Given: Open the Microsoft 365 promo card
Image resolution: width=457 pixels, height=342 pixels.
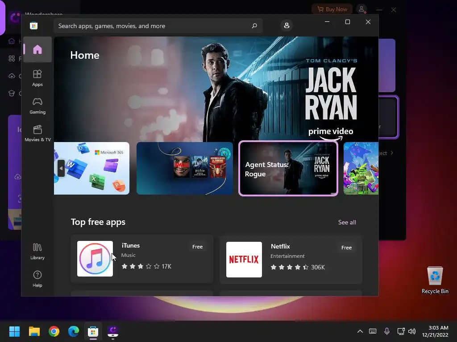Looking at the screenshot, I should click(91, 168).
